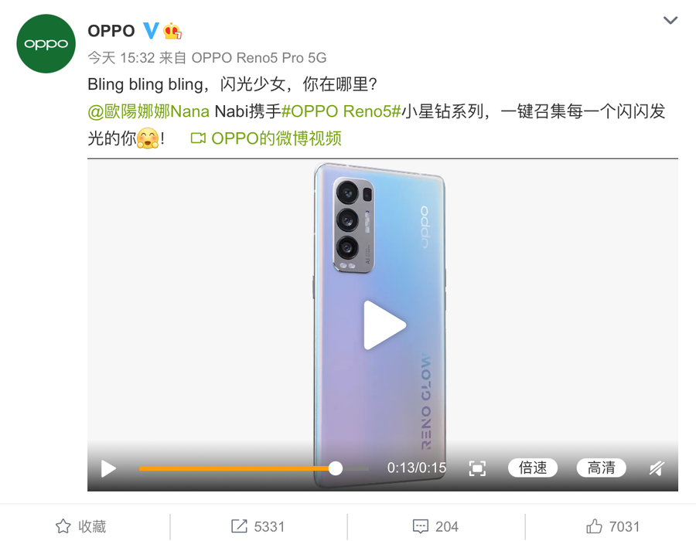Screen dimensions: 696x541
Task: Click the small play button in the control bar
Action: 107,468
